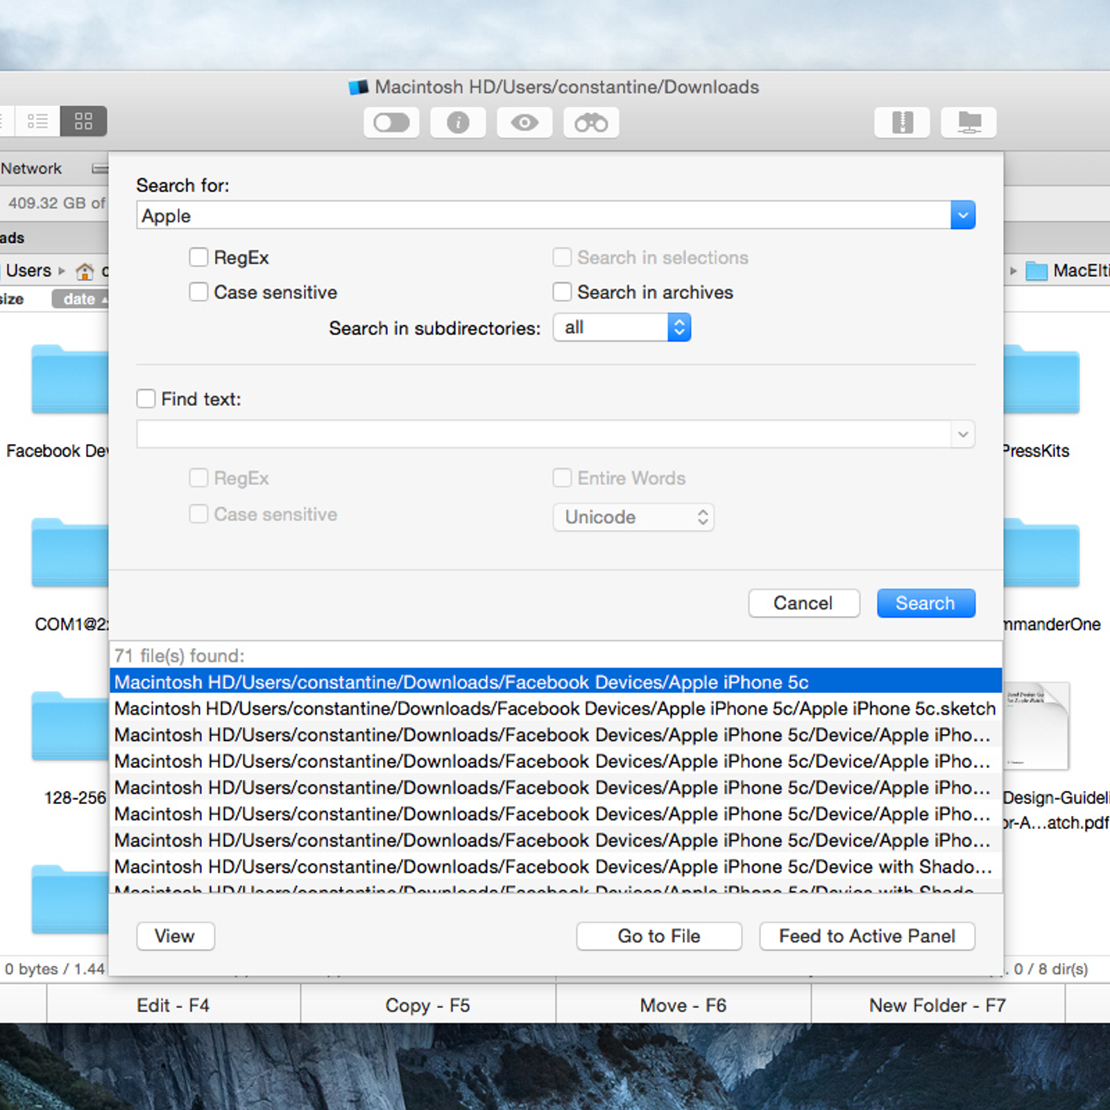The image size is (1110, 1110).
Task: Click the Find text input field
Action: click(543, 434)
